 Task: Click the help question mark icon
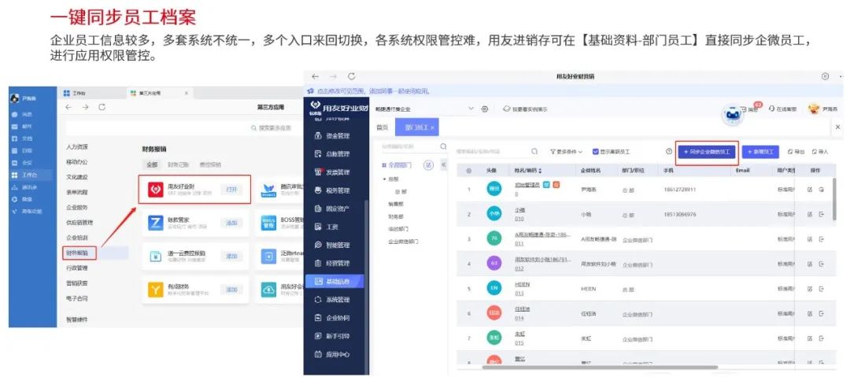669,152
